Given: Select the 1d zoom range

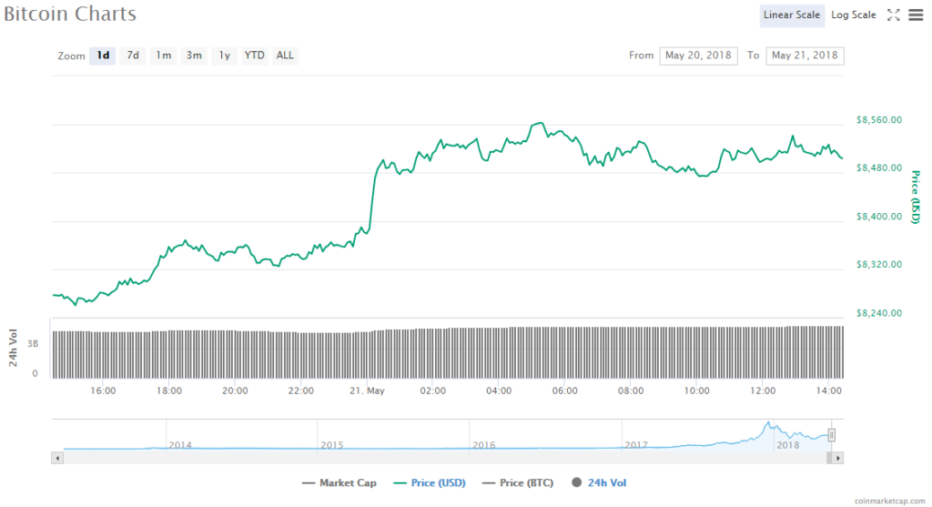Looking at the screenshot, I should click(103, 56).
